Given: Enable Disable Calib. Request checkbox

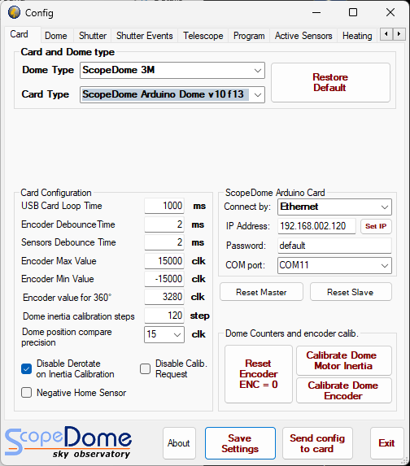Looking at the screenshot, I should pyautogui.click(x=145, y=369).
